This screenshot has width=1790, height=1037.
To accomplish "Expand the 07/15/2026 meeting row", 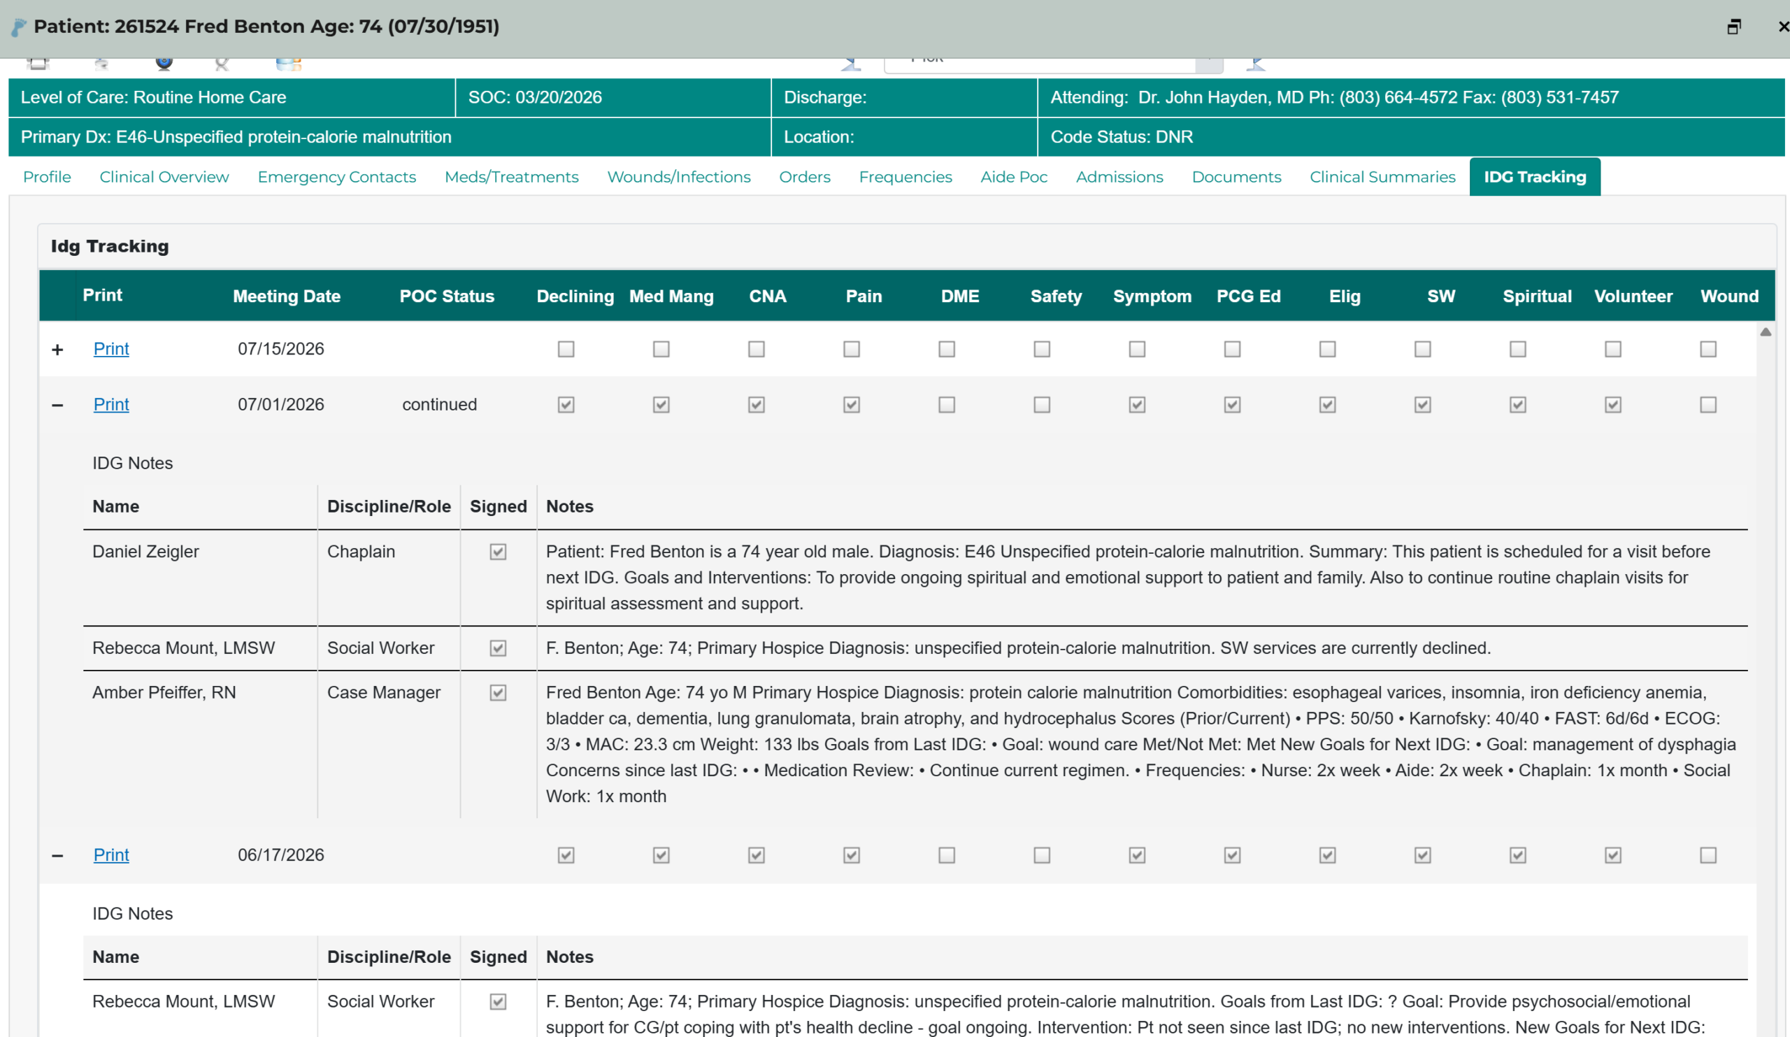I will [57, 350].
